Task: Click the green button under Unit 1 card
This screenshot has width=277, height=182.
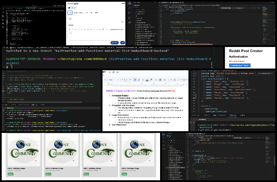Action: (11, 174)
